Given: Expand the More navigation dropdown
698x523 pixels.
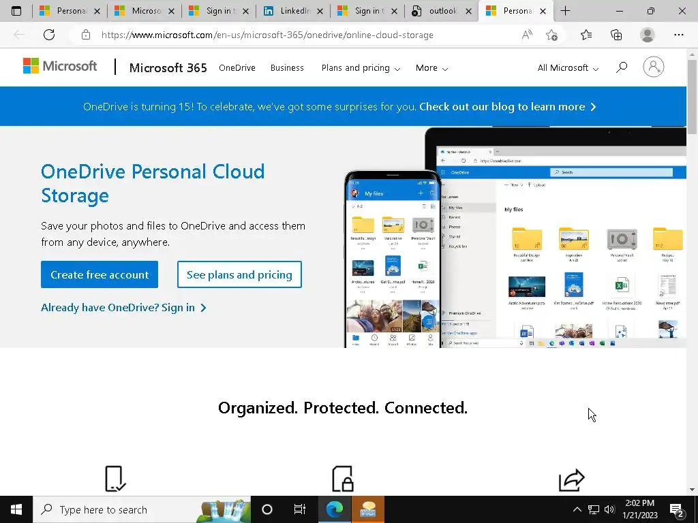Looking at the screenshot, I should 431,68.
